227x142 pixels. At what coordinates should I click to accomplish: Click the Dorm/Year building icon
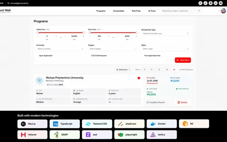click(171, 78)
